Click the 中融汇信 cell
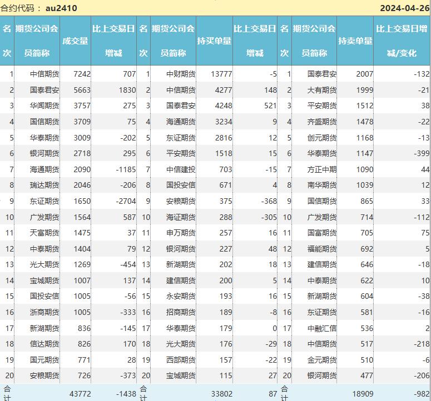The image size is (431, 401). [322, 328]
